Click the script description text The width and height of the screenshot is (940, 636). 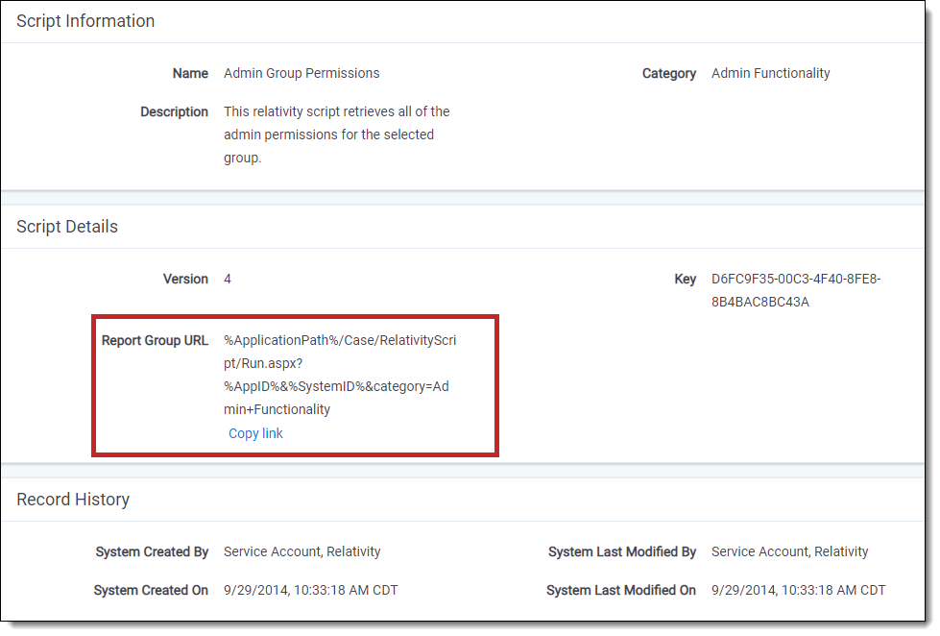(336, 135)
